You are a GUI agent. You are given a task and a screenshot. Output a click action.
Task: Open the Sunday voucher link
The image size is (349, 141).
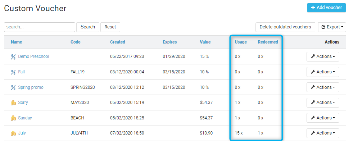[x=25, y=118]
